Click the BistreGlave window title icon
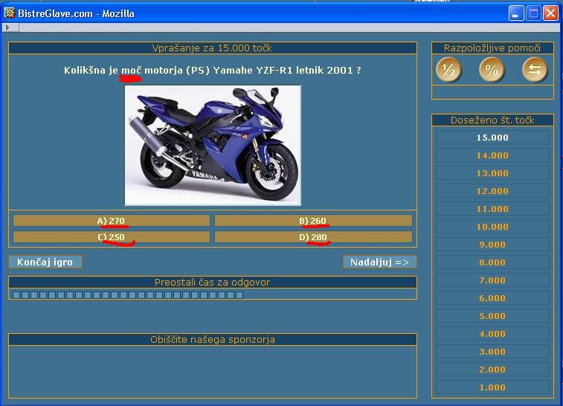The height and width of the screenshot is (406, 563). click(10, 13)
